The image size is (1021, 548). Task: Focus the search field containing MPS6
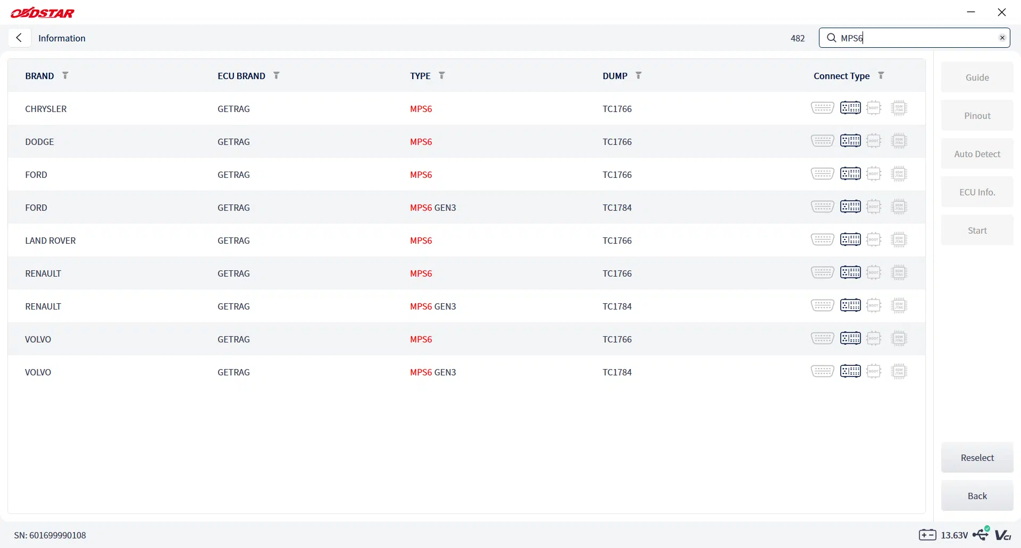pyautogui.click(x=914, y=38)
